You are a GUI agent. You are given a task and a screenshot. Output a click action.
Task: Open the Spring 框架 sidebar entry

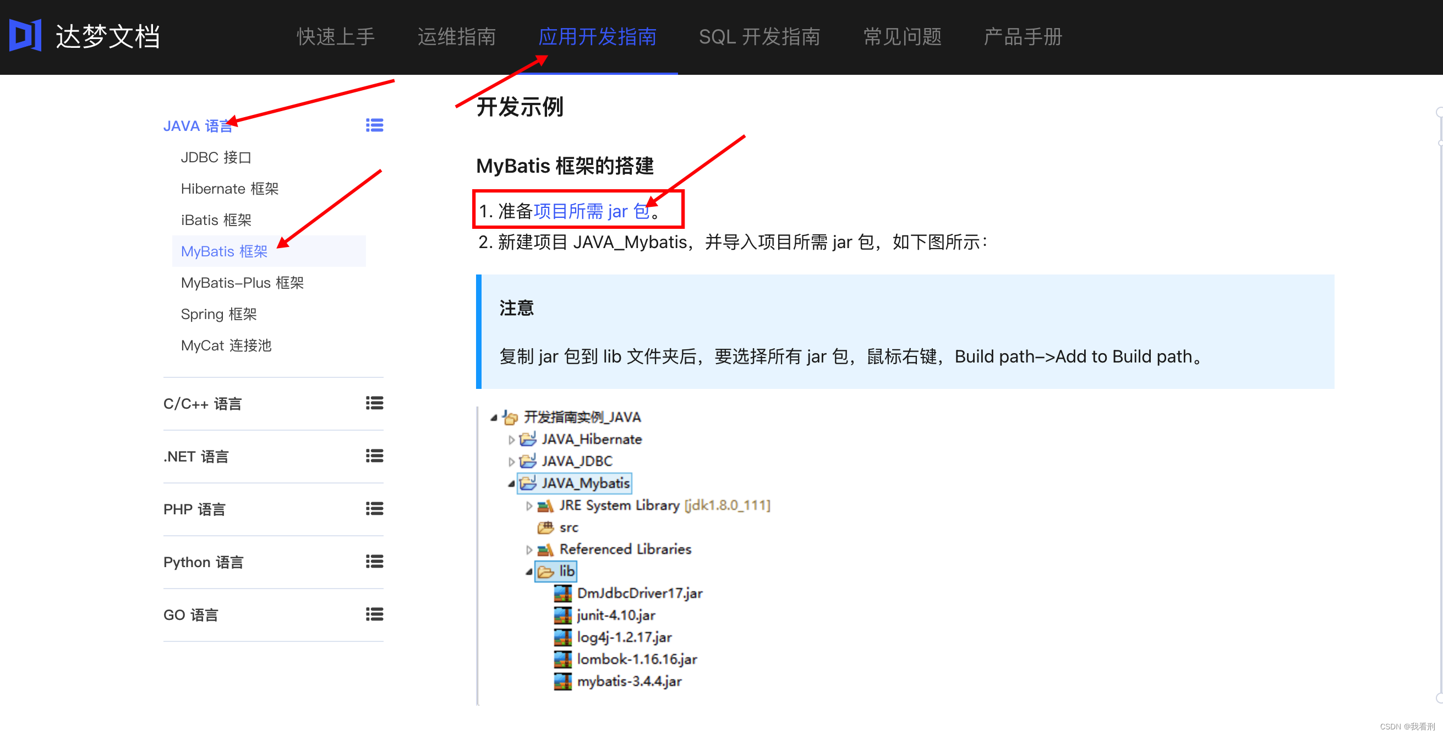[219, 314]
